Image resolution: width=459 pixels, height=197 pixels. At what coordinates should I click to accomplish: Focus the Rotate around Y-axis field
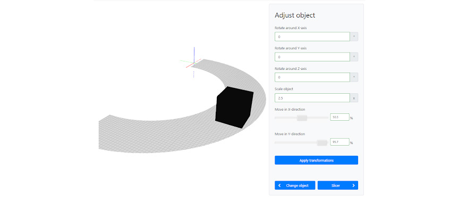(x=312, y=57)
